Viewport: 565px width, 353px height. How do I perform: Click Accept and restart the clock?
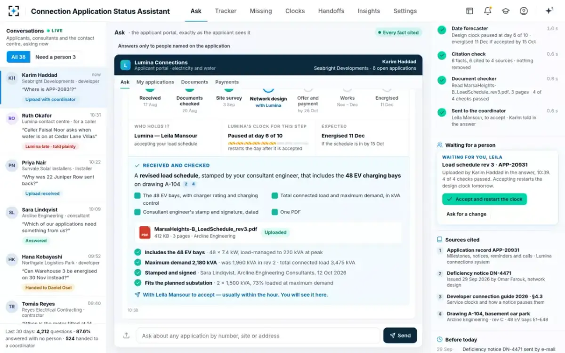pyautogui.click(x=484, y=199)
